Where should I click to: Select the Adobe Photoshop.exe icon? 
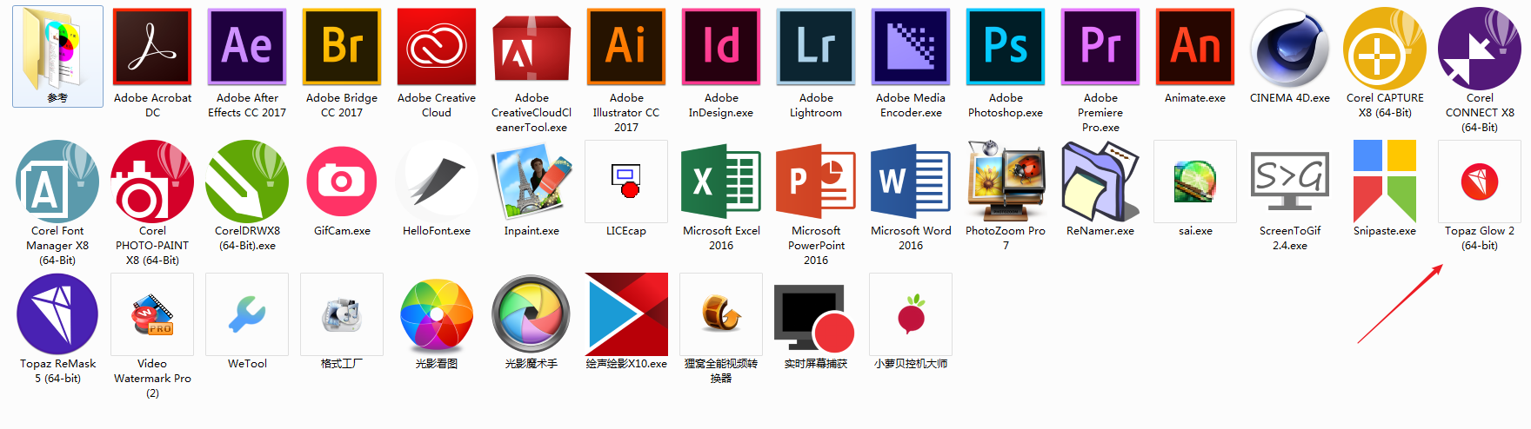[x=1006, y=47]
